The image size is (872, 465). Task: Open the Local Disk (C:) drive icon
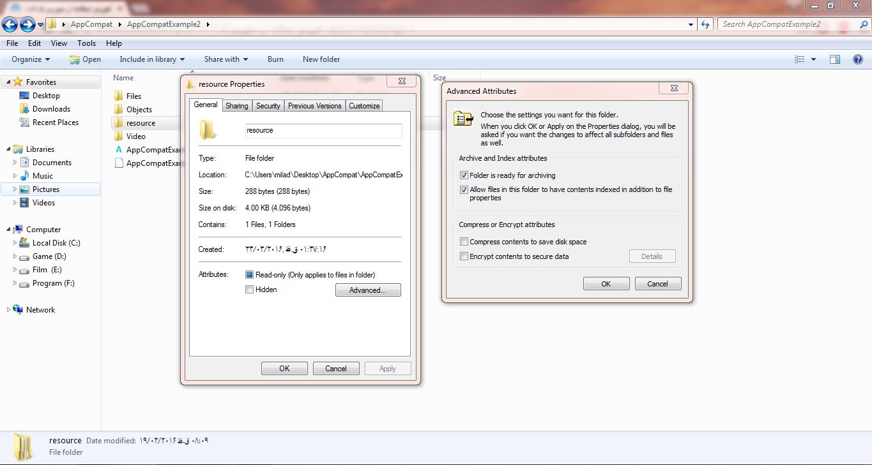24,243
